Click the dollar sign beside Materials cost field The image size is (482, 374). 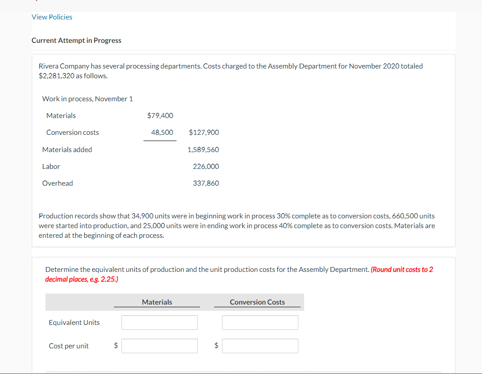coord(116,345)
